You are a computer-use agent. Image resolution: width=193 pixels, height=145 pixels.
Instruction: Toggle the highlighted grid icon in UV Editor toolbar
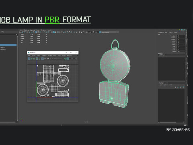[37, 59]
